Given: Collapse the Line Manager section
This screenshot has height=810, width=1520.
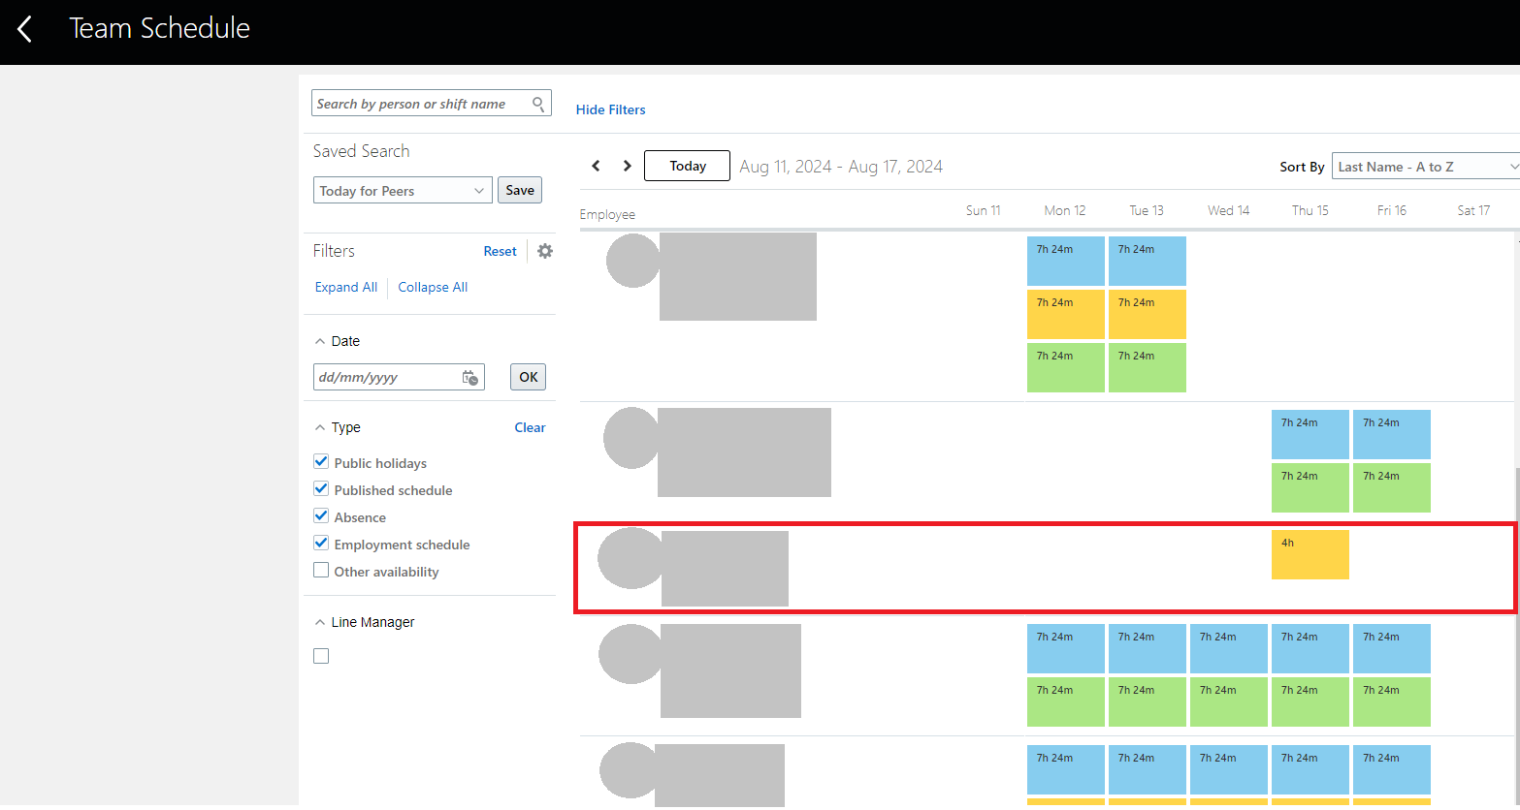Looking at the screenshot, I should coord(320,622).
